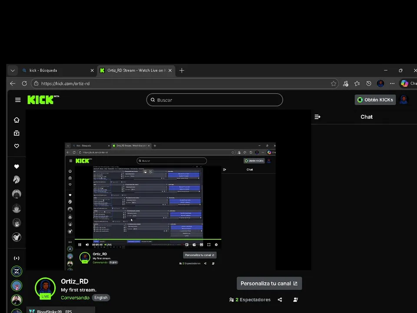Click the My first stream title
This screenshot has width=417, height=313.
[79, 290]
